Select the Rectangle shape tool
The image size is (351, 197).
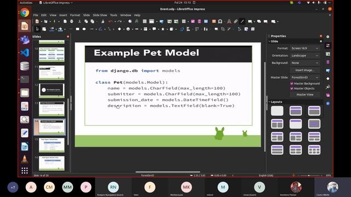click(x=77, y=29)
